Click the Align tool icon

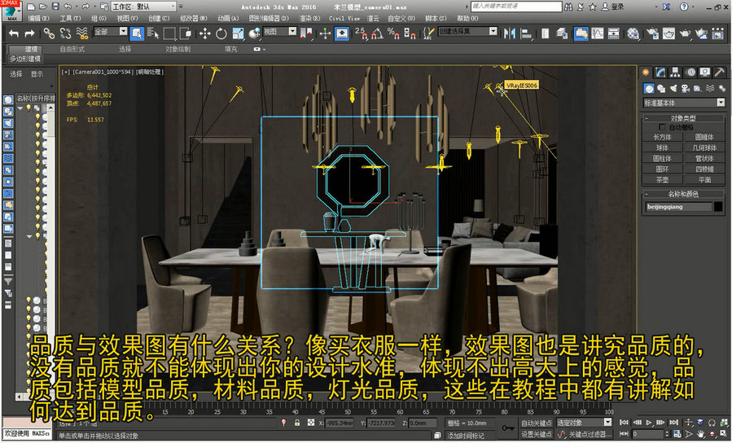click(x=526, y=33)
